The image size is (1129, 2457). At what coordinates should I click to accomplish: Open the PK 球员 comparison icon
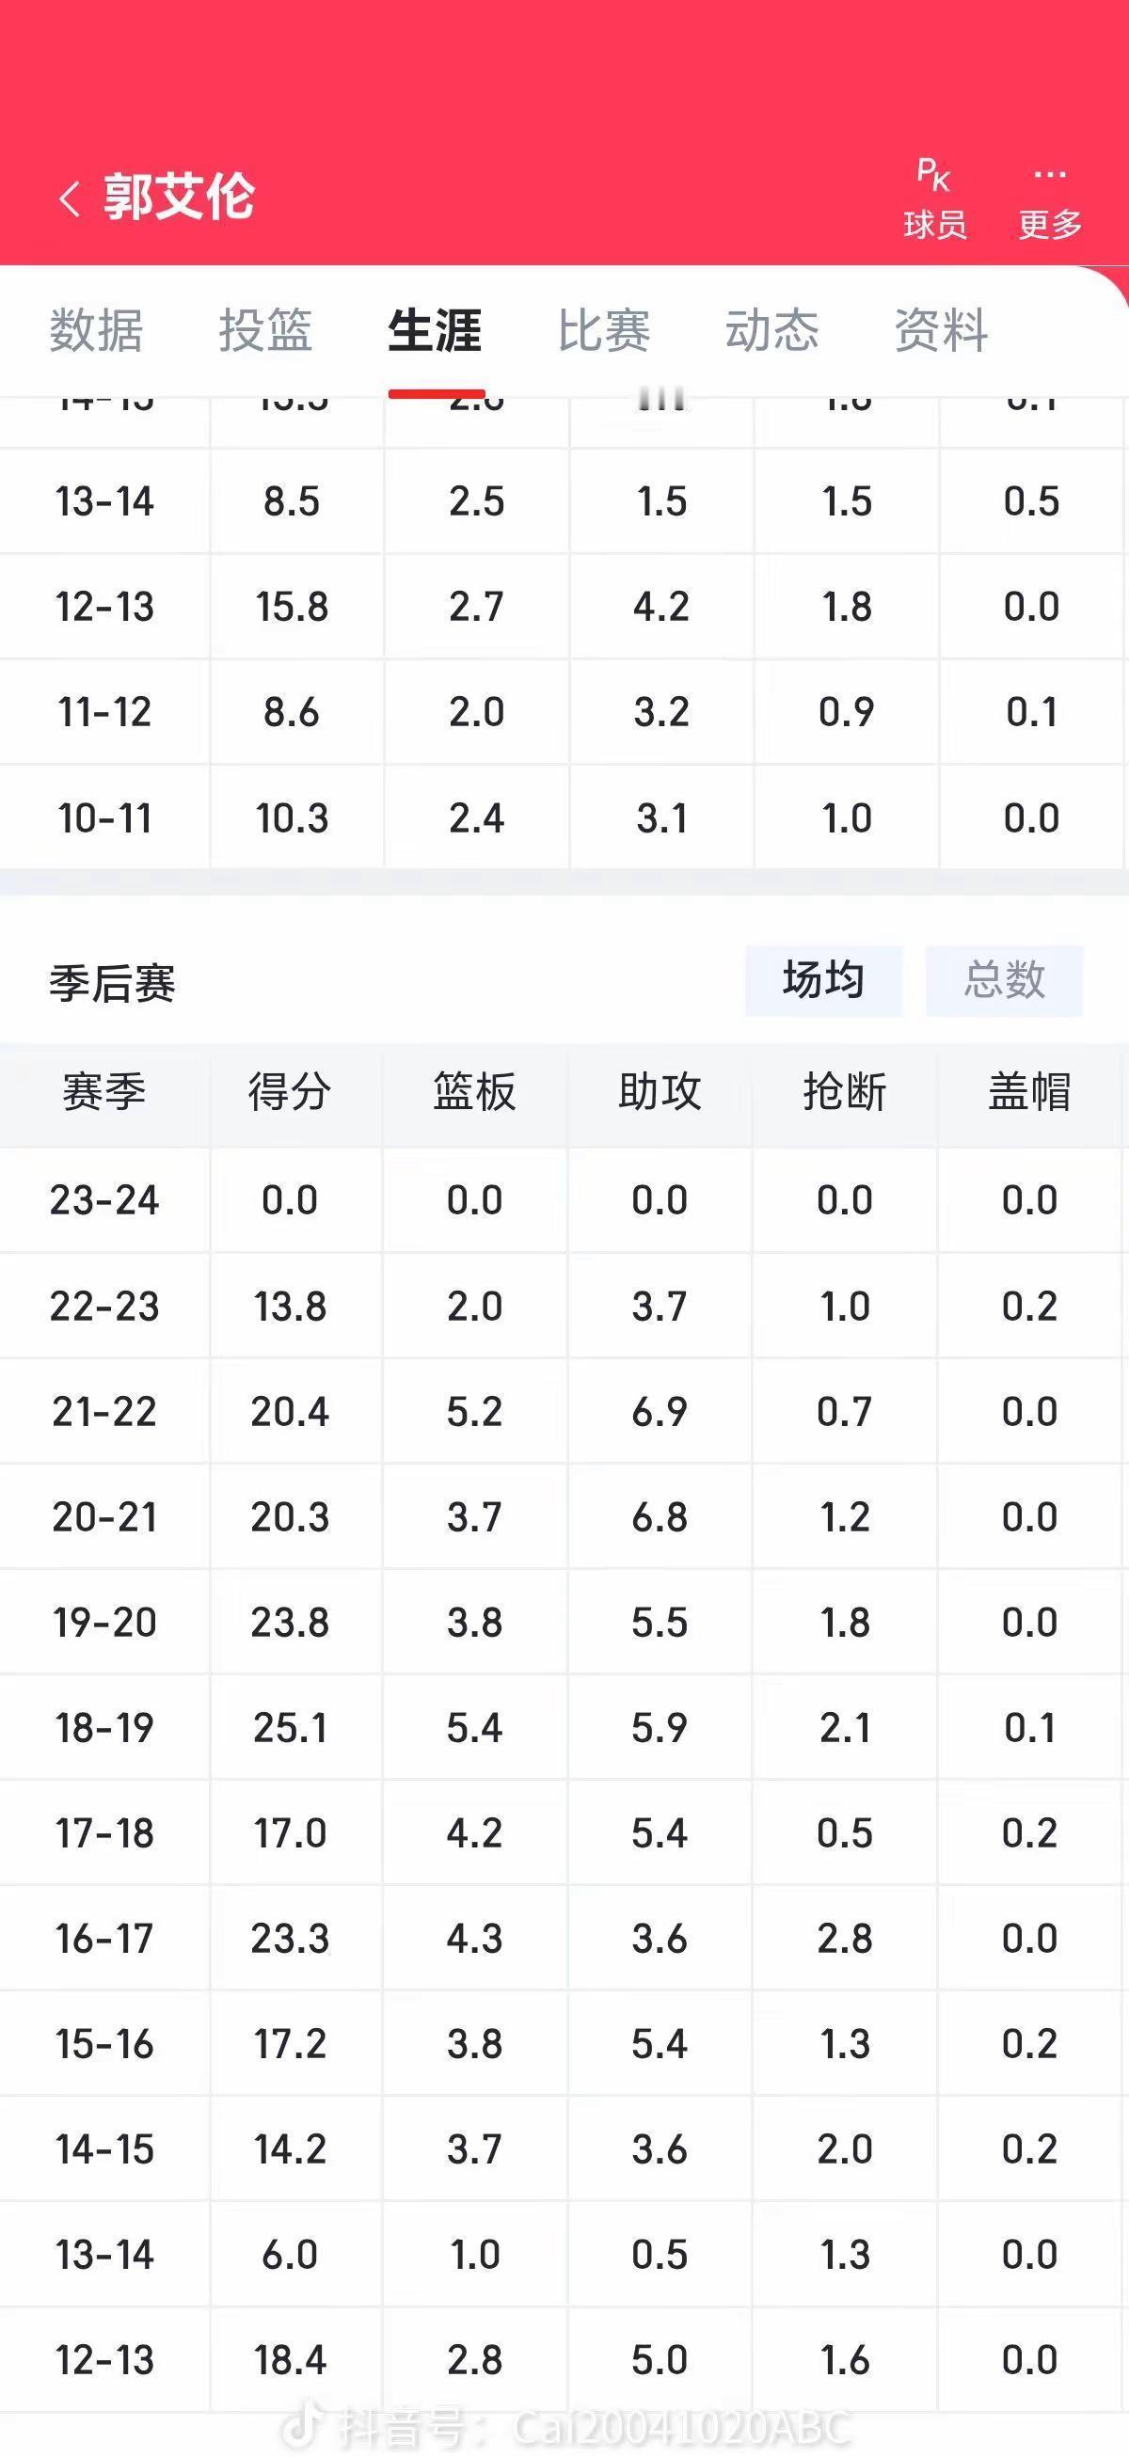click(934, 199)
